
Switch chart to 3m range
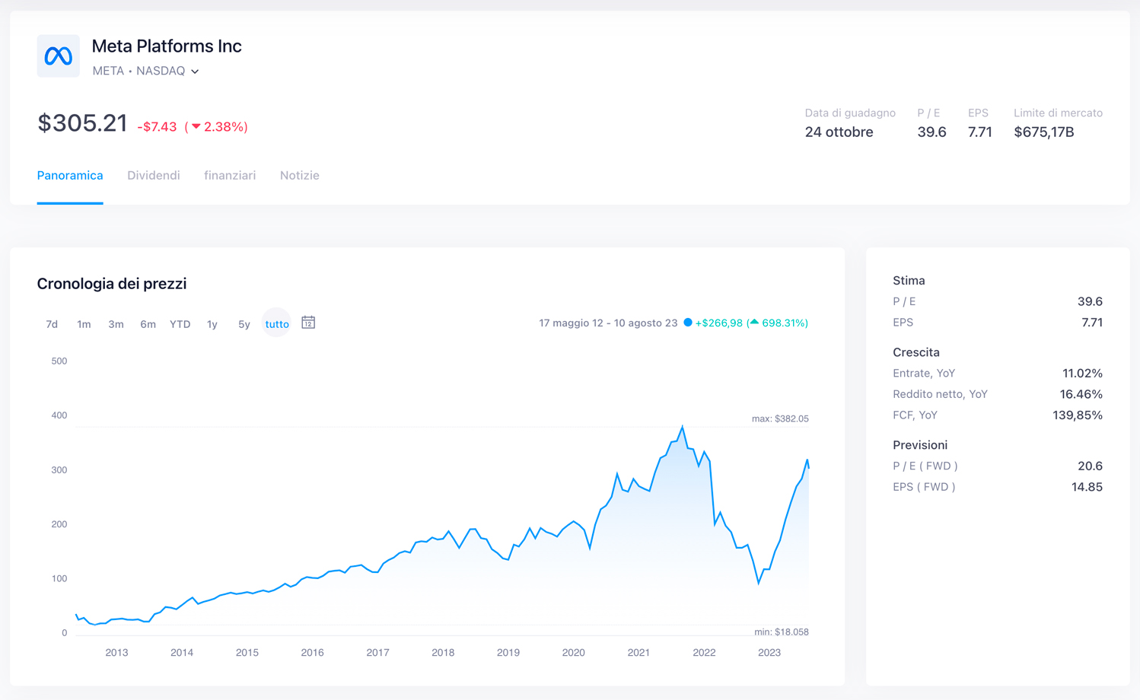[116, 324]
